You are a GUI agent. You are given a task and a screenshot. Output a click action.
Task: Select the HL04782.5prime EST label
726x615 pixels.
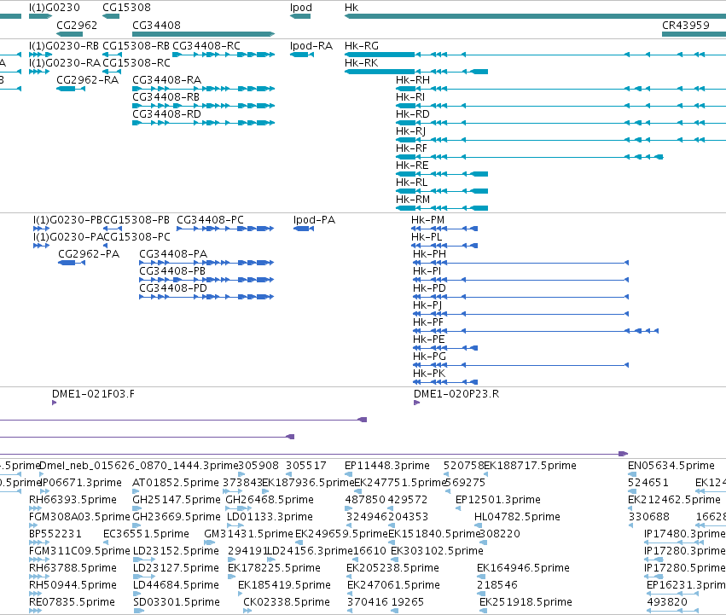coord(517,517)
